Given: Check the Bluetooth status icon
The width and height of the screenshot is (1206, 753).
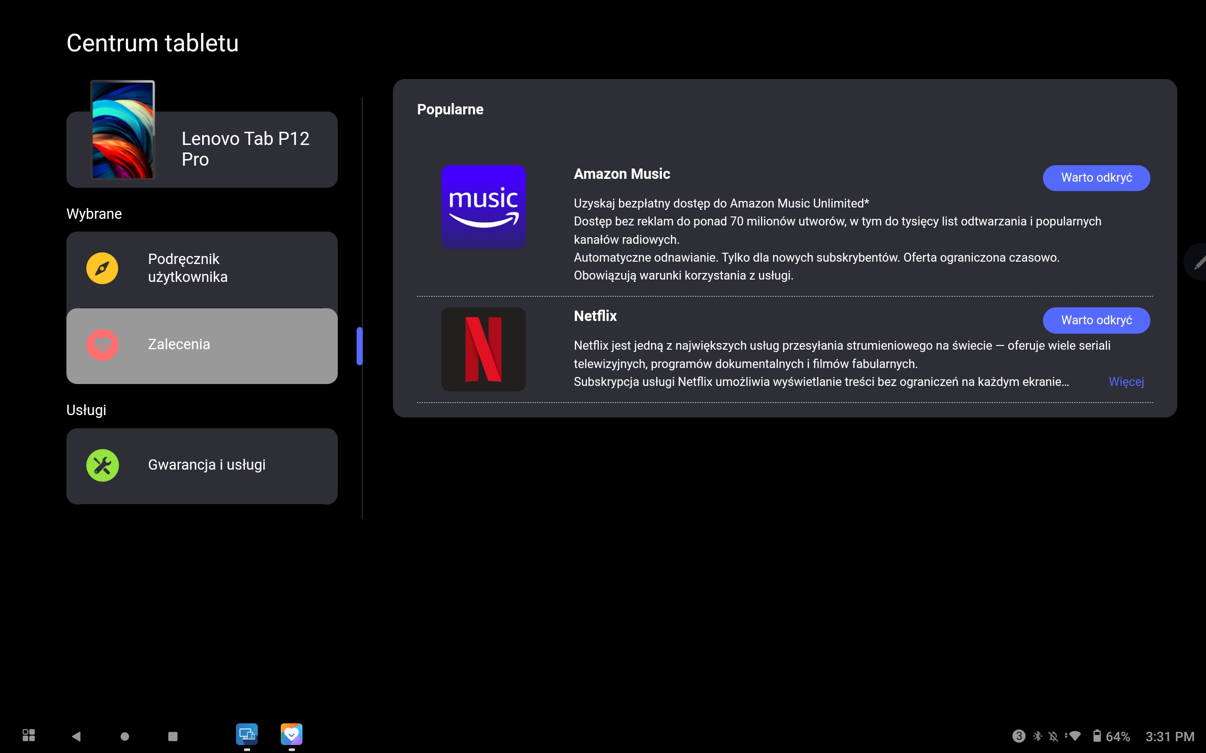Looking at the screenshot, I should [1037, 736].
